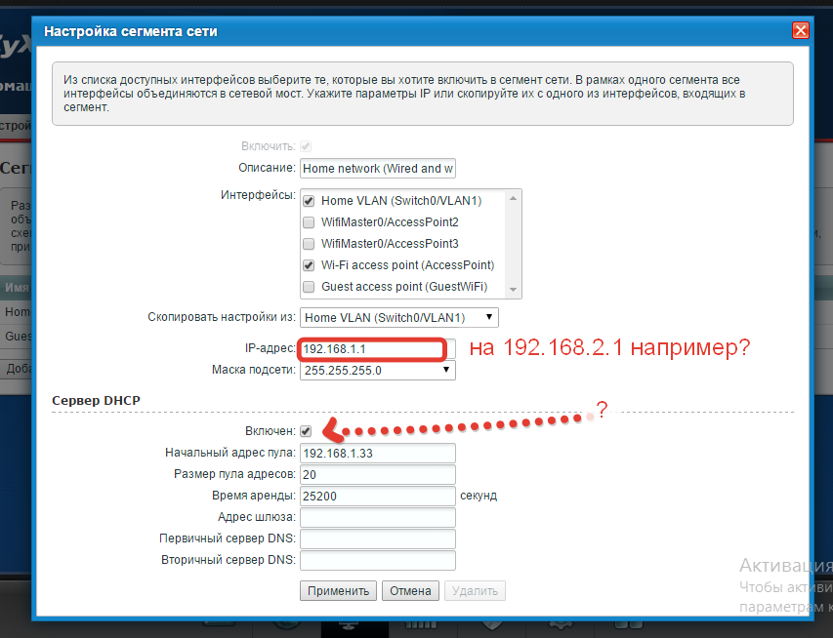Viewport: 833px width, 638px height.
Task: Click the empty Адрес шлюза field
Action: point(378,517)
